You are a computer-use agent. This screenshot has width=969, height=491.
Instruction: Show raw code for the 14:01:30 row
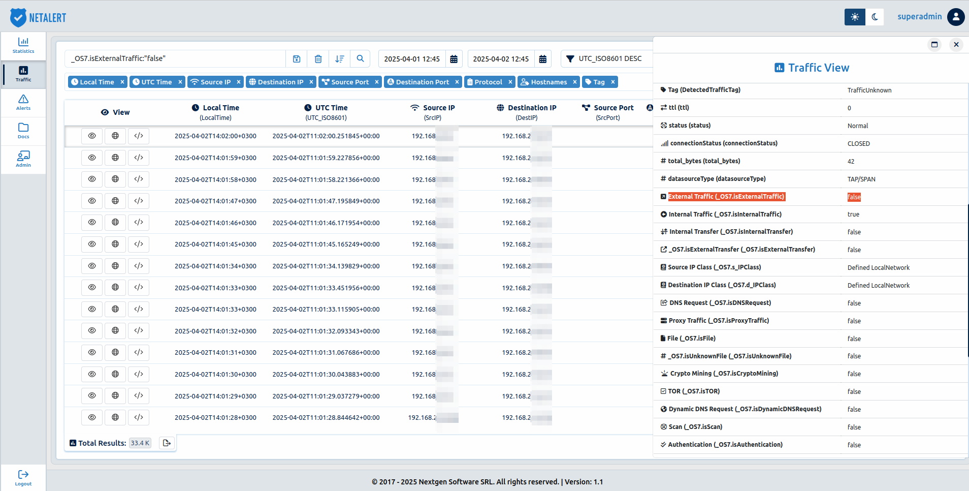point(139,374)
